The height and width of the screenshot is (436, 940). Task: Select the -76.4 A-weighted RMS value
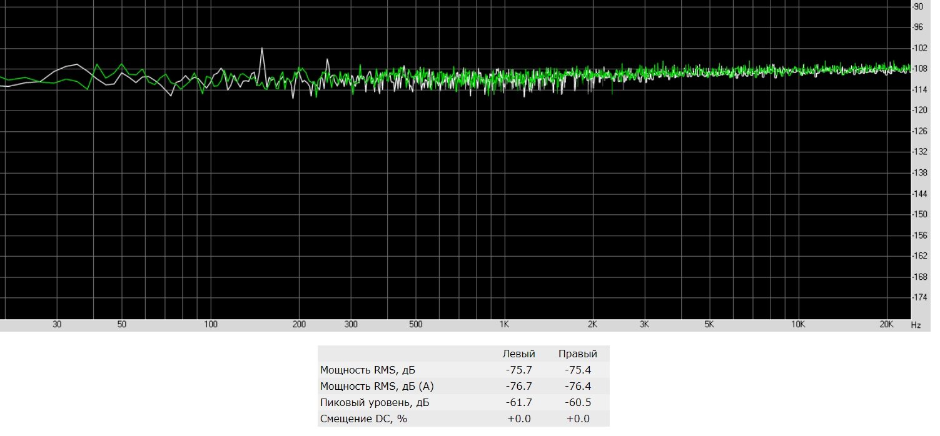578,386
